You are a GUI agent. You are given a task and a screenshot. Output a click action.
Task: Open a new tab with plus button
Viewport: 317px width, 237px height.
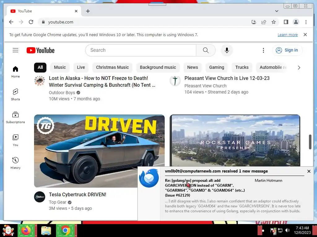[x=88, y=11]
